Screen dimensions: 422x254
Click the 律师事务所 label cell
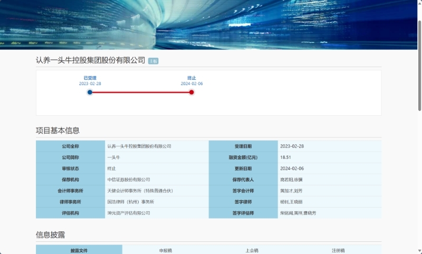point(70,202)
